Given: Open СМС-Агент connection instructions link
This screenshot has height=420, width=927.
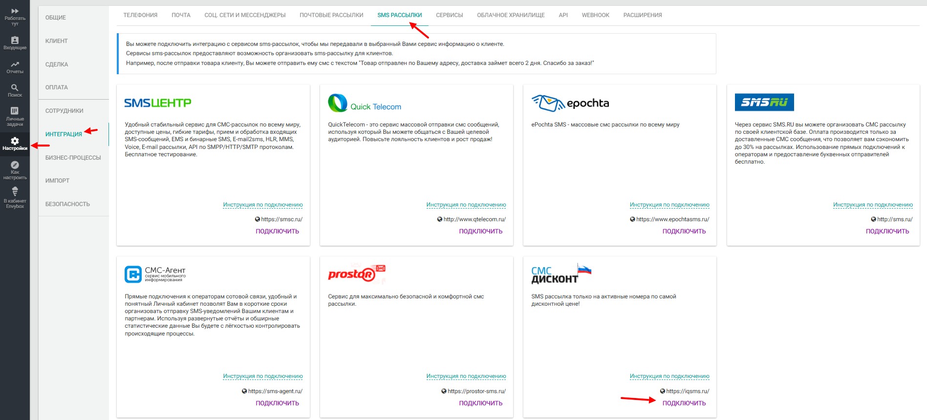Looking at the screenshot, I should (x=263, y=376).
